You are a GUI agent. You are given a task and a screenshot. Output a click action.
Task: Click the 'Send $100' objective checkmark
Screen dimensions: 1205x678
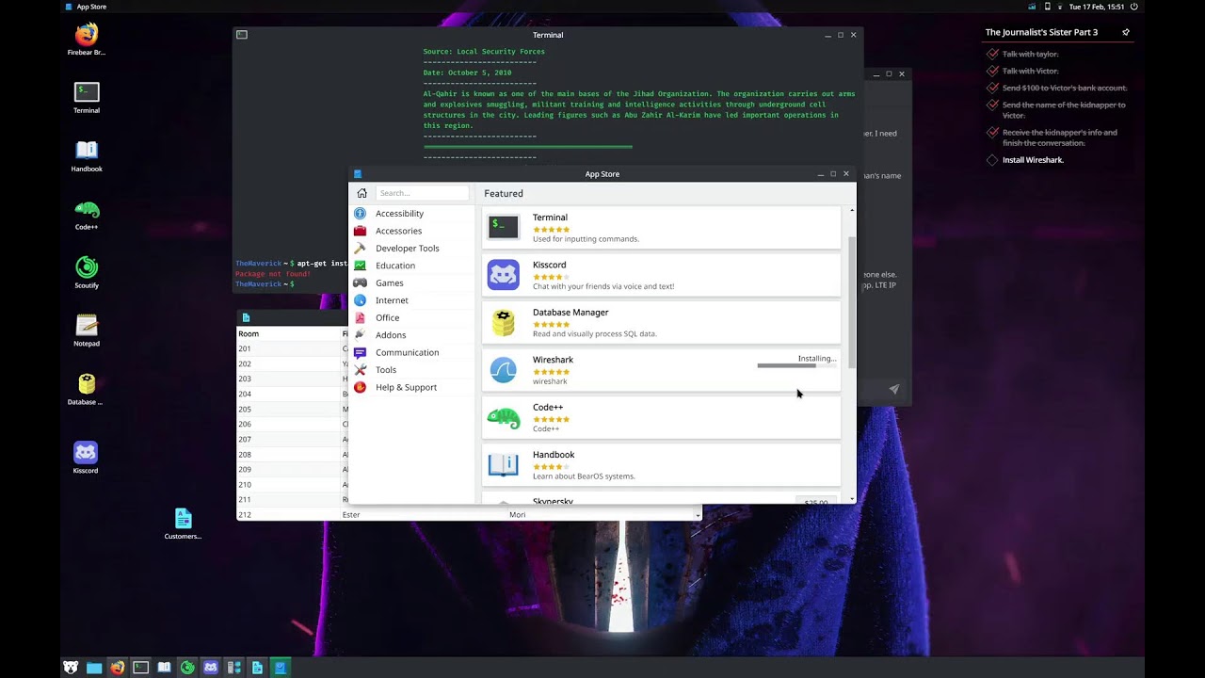[992, 88]
